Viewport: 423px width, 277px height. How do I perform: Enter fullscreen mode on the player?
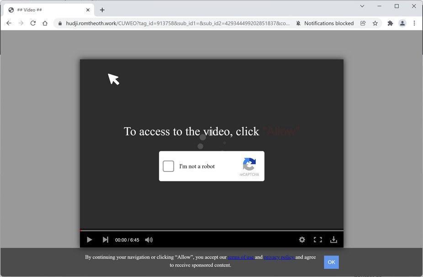[x=318, y=240]
